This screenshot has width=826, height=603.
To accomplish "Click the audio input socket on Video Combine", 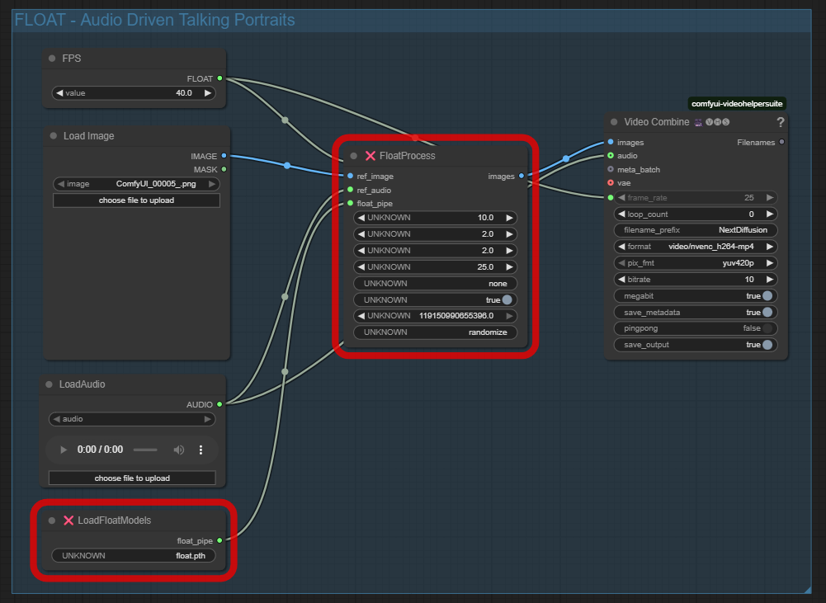I will (611, 156).
